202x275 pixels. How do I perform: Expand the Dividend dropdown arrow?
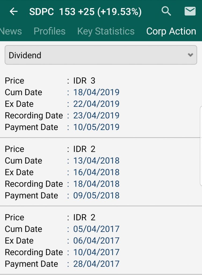tap(190, 55)
